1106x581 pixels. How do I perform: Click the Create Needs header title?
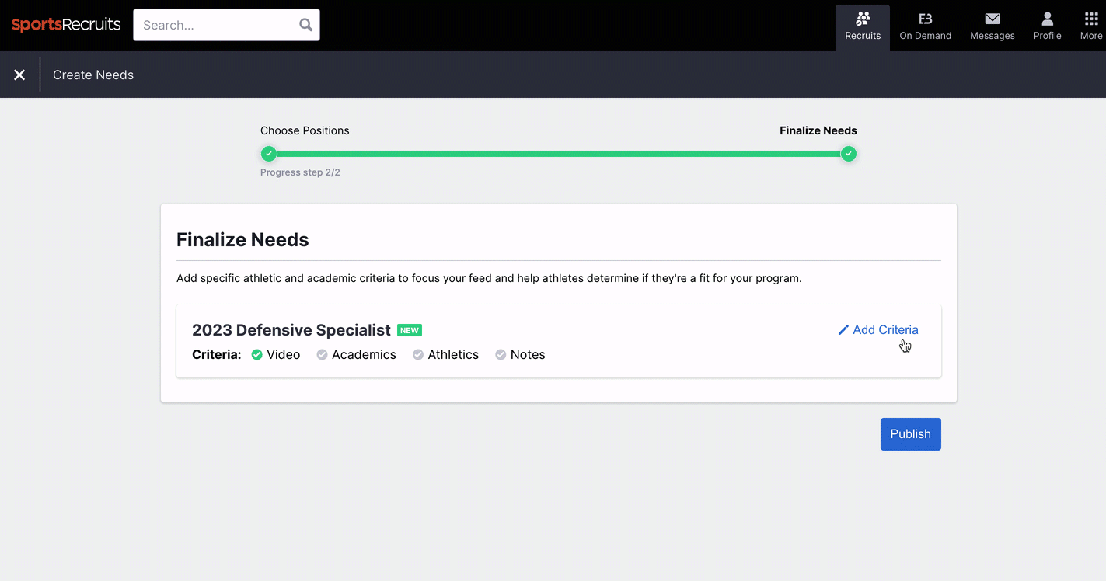click(93, 75)
